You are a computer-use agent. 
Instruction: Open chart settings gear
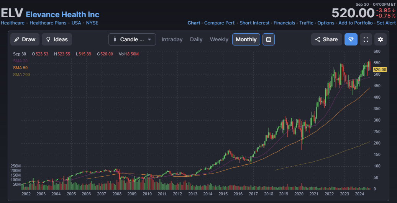pyautogui.click(x=381, y=39)
